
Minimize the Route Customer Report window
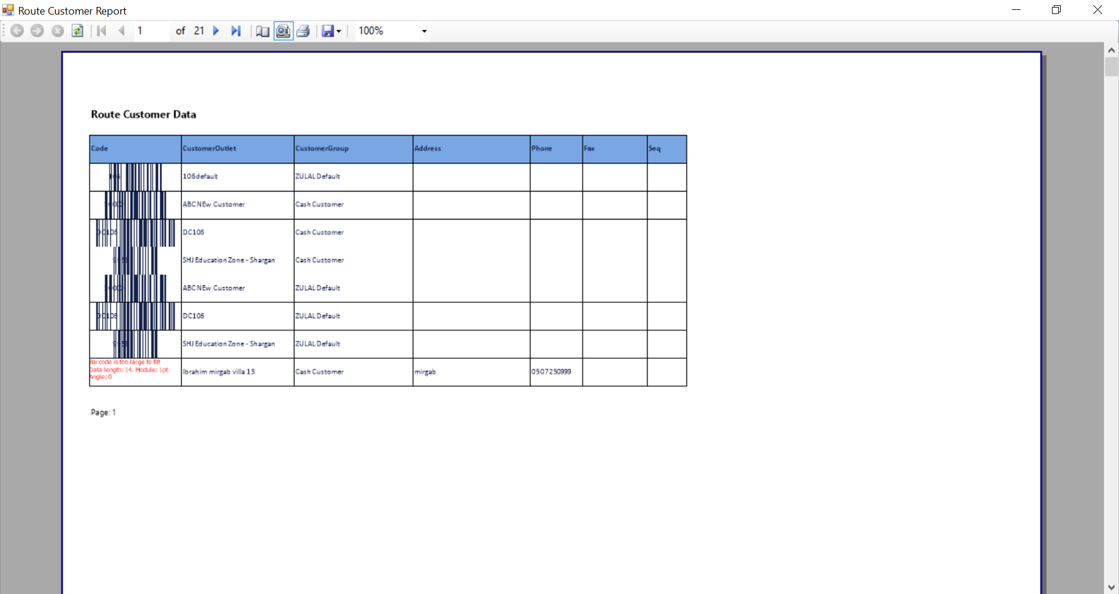1016,10
